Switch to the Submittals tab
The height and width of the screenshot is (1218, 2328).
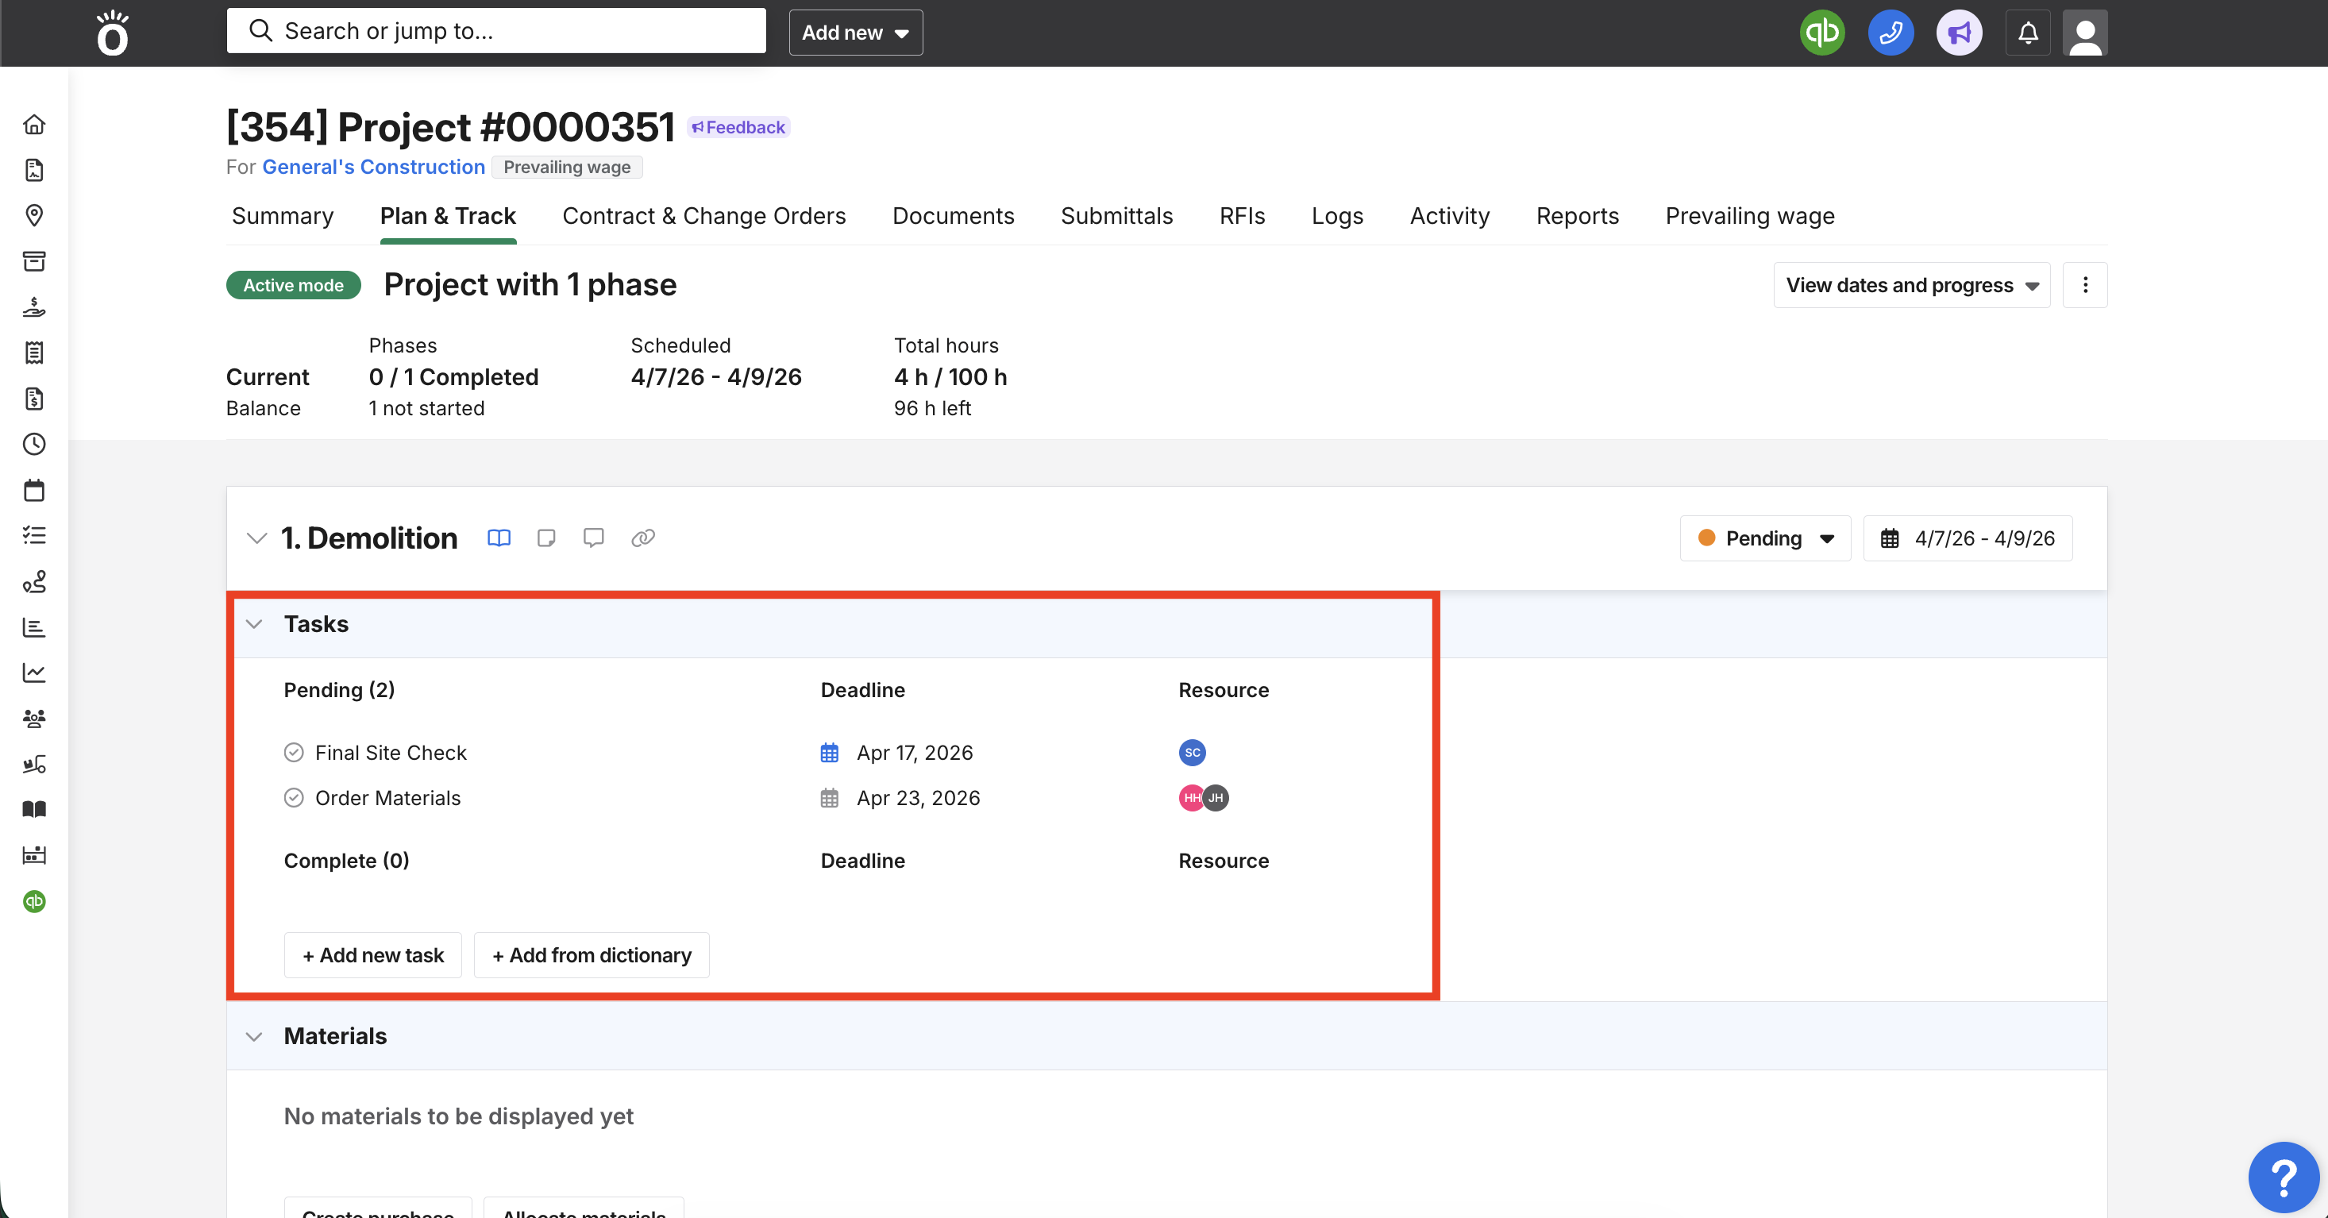point(1116,216)
